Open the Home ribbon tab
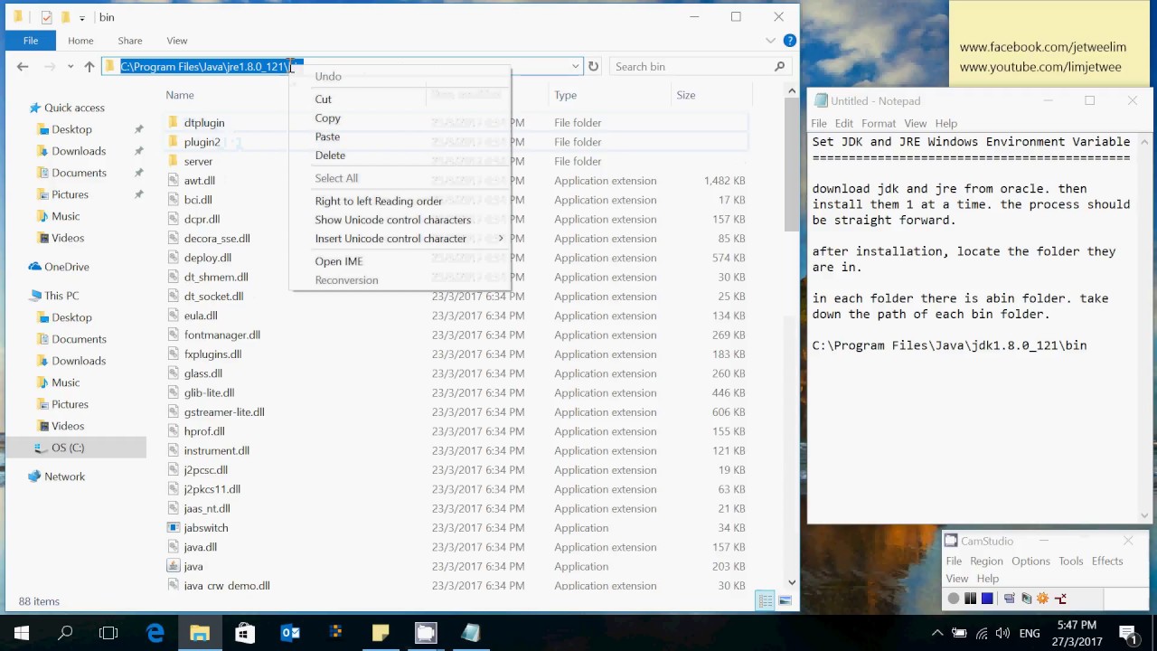Image resolution: width=1157 pixels, height=651 pixels. (x=80, y=41)
